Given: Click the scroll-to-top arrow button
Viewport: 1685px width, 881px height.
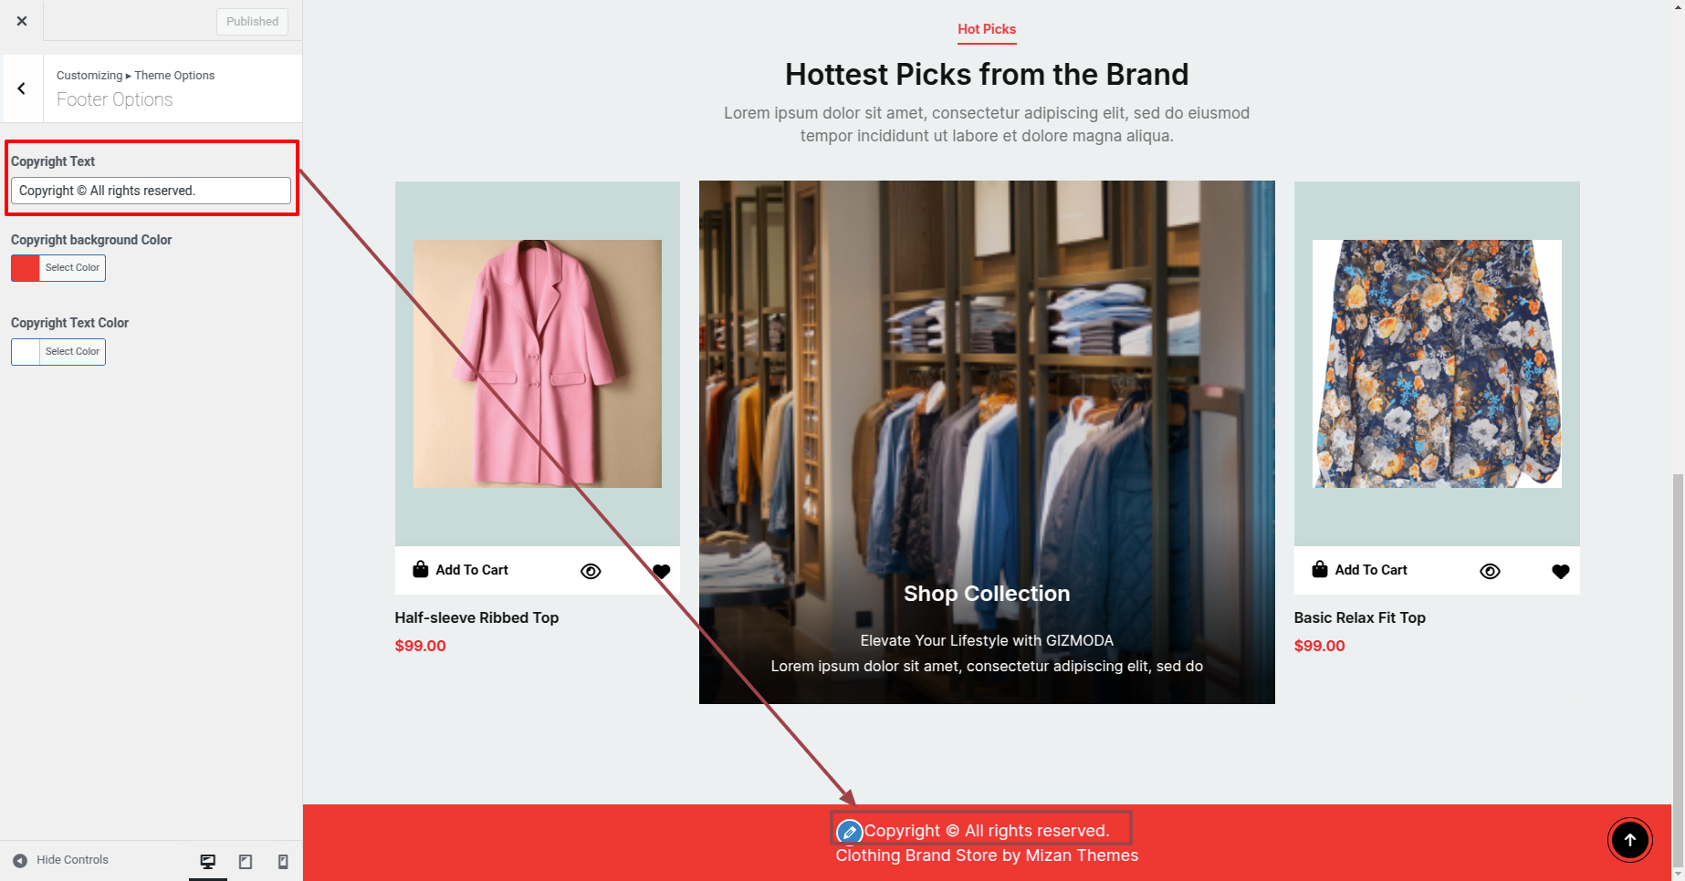Looking at the screenshot, I should (x=1629, y=840).
